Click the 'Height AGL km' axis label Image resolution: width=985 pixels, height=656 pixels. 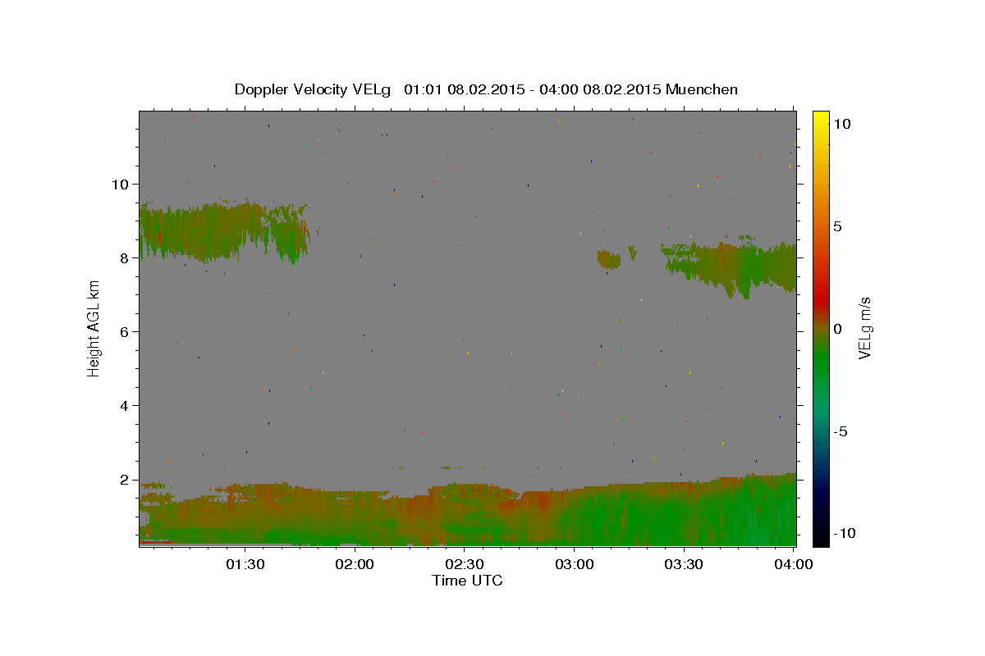(x=94, y=328)
